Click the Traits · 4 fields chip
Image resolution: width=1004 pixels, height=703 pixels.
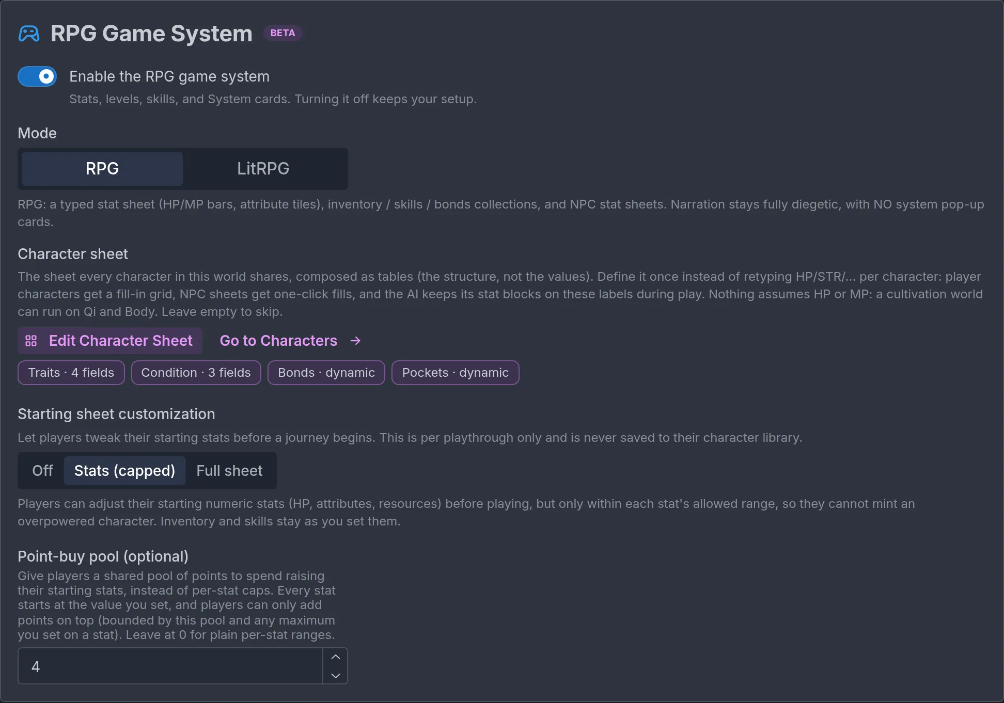(71, 373)
